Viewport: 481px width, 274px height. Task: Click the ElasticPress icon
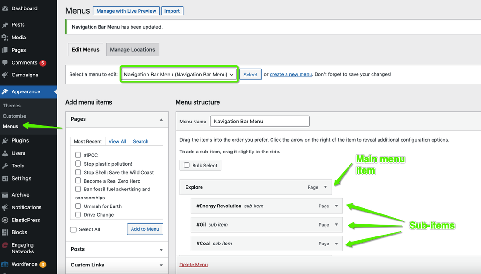[5, 220]
